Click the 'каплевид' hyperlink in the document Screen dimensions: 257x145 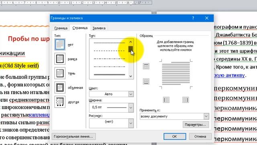coord(39,115)
